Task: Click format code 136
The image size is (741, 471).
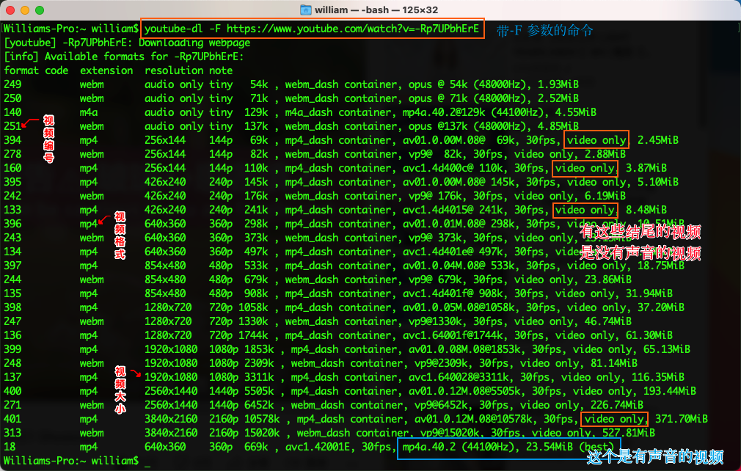Action: click(x=12, y=335)
